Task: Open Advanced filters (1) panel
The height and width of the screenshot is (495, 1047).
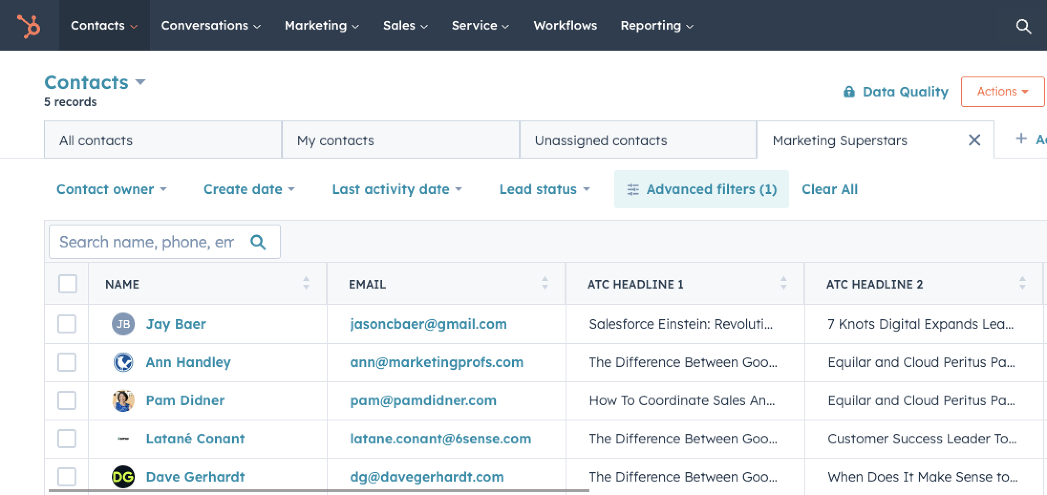Action: [x=702, y=189]
